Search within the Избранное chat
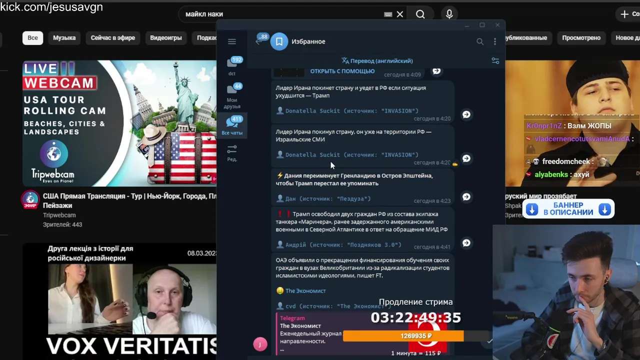The image size is (640, 360). [x=480, y=41]
